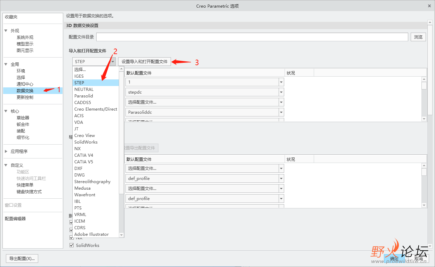435x267 pixels.
Task: Open 快捷菜单 customization
Action: 25,185
